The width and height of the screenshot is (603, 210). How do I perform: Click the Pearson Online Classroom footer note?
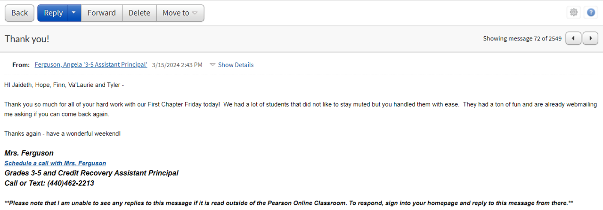tap(288, 203)
